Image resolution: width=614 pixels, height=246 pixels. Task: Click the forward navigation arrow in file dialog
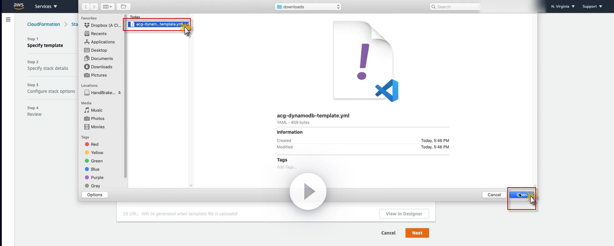(94, 7)
